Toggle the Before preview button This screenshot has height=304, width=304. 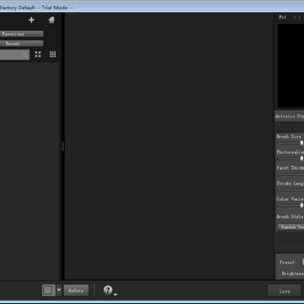tap(76, 290)
